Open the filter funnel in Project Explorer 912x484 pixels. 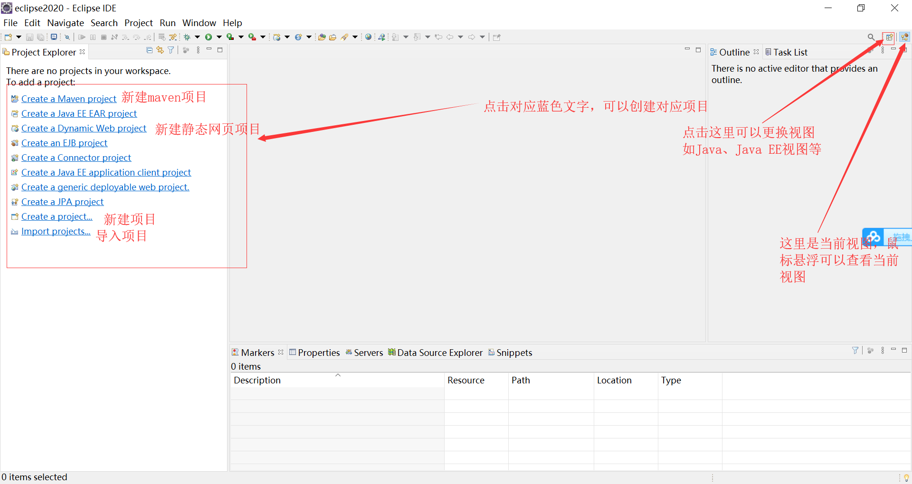coord(171,50)
